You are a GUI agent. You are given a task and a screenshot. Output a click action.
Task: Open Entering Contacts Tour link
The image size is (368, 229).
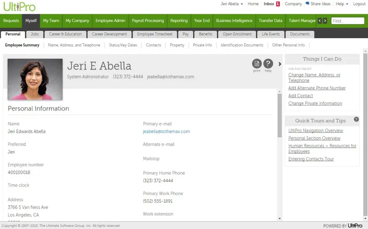click(x=311, y=159)
